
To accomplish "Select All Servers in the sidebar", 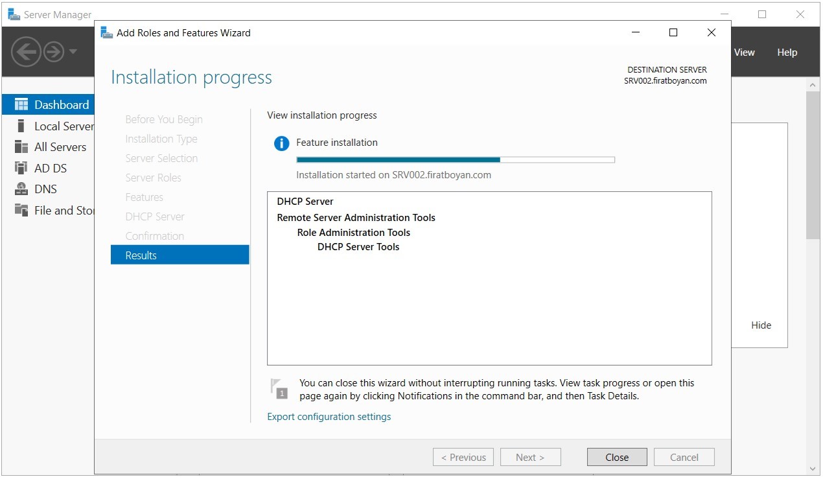I will point(48,147).
